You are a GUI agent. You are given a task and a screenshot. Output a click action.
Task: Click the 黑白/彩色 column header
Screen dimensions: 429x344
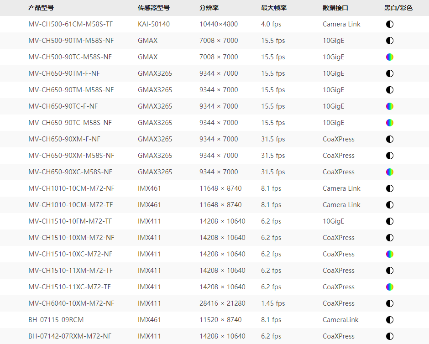tap(398, 8)
